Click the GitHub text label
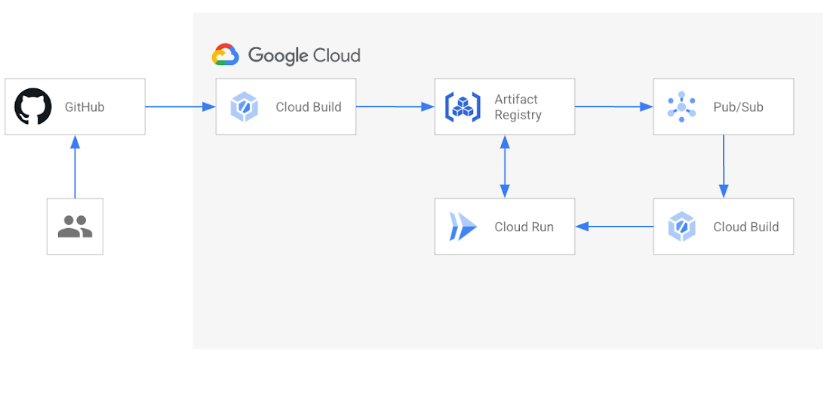 point(85,107)
